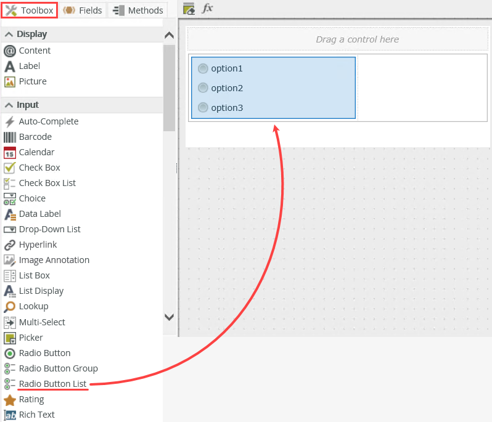This screenshot has height=422, width=492.
Task: Pick the Auto-Complete lightning icon
Action: [10, 121]
